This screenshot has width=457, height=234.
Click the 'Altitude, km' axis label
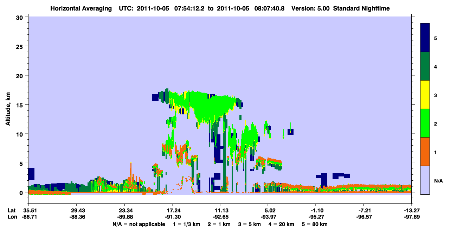8,109
